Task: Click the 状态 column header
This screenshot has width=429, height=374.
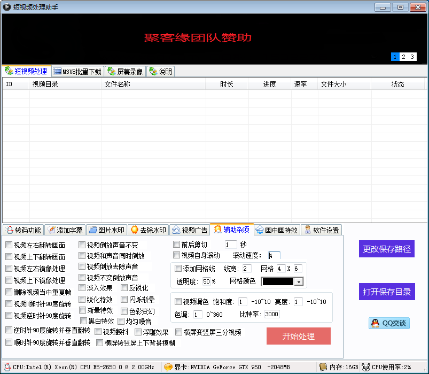Action: pos(398,84)
